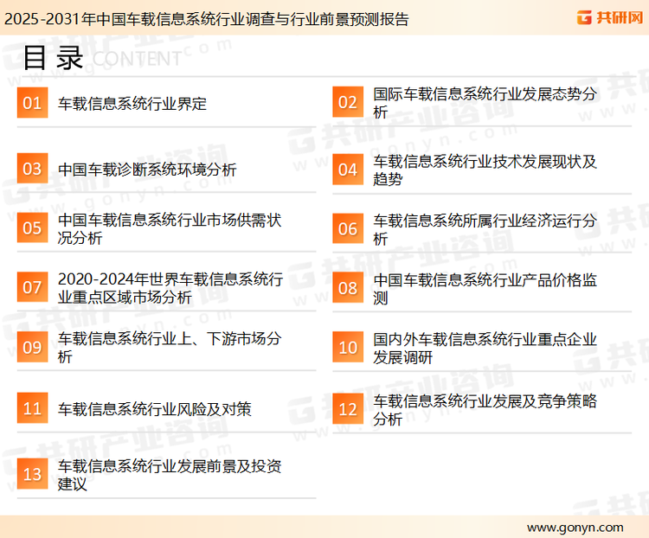The height and width of the screenshot is (538, 649).
Task: Open chapter 2020-2024年世界车载信息系统行业重点区域市场分析
Action: (170, 288)
